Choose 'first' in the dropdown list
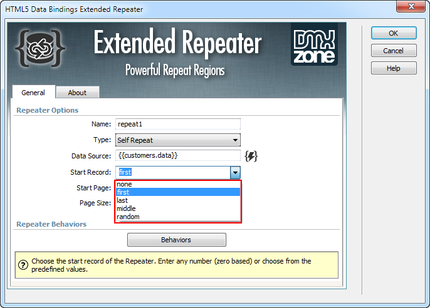Viewport: 430px width, 308px height. pos(178,192)
